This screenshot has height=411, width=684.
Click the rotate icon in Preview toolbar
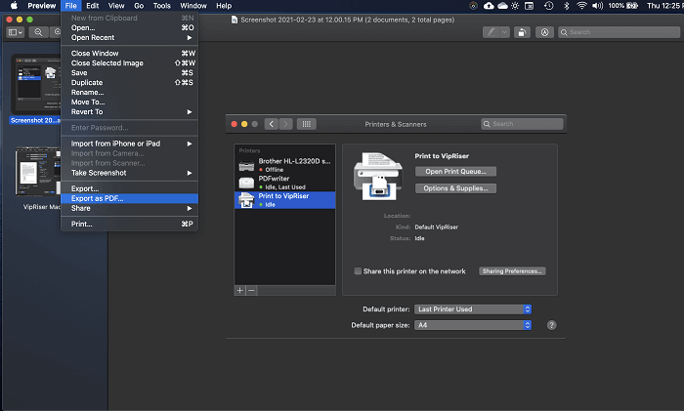pyautogui.click(x=523, y=32)
